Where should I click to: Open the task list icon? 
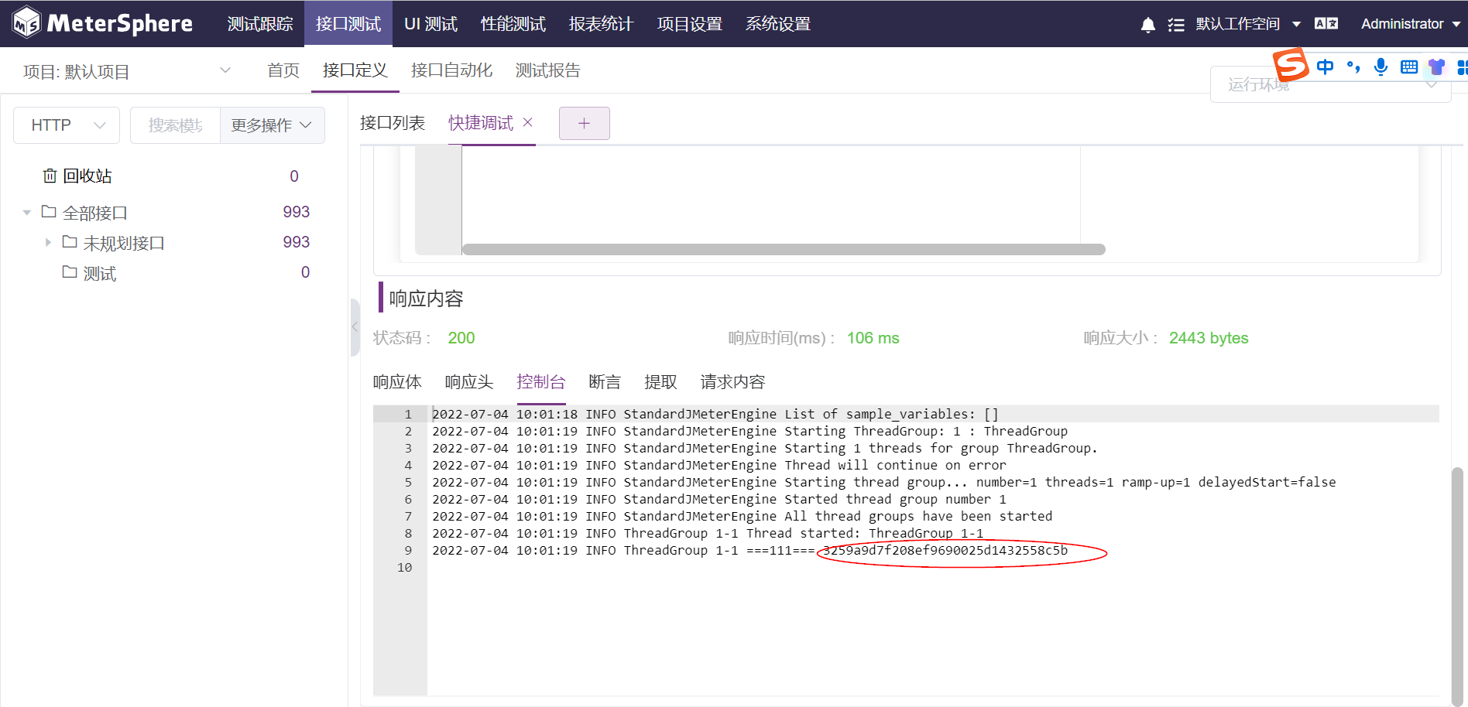pos(1176,25)
